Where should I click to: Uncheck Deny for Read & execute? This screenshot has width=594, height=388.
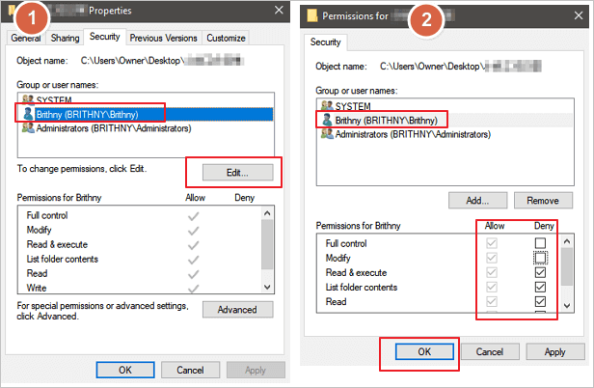[x=540, y=272]
